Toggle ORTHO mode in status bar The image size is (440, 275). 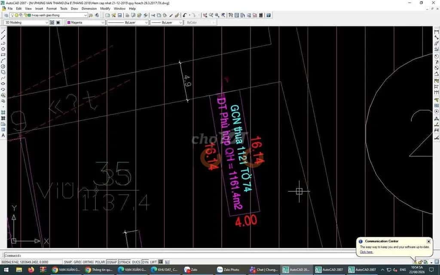pos(88,262)
